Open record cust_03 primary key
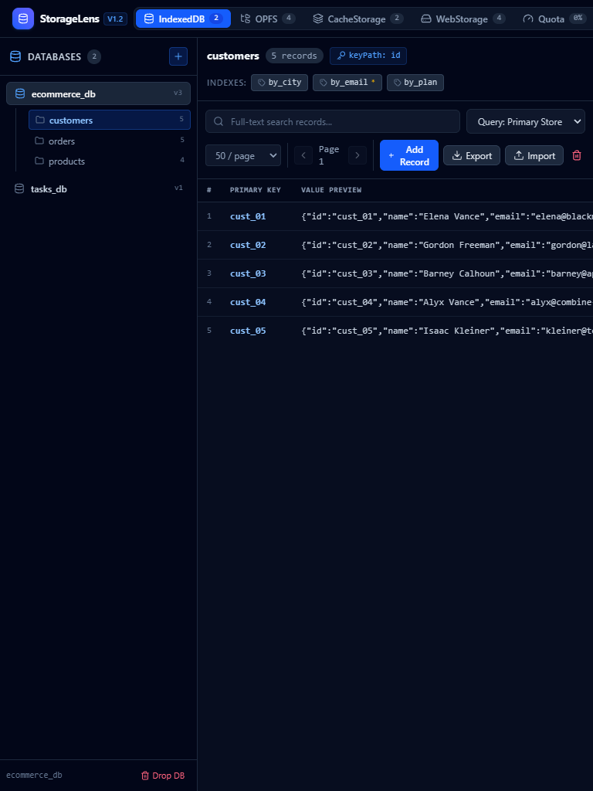Viewport: 593px width, 791px height. pos(248,273)
